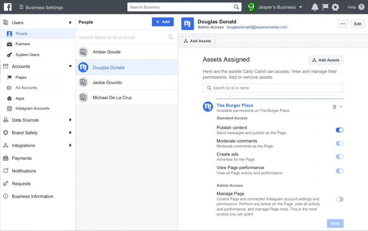Click Add Assets button below the header
The width and height of the screenshot is (368, 231).
point(197,41)
